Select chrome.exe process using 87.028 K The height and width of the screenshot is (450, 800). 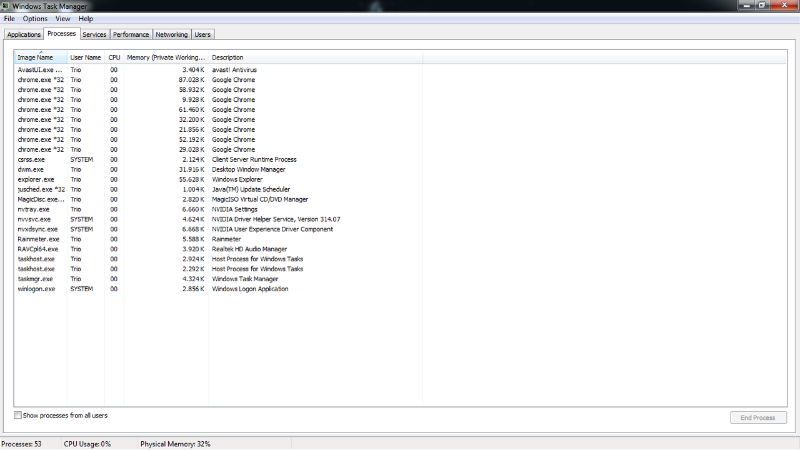pos(219,80)
